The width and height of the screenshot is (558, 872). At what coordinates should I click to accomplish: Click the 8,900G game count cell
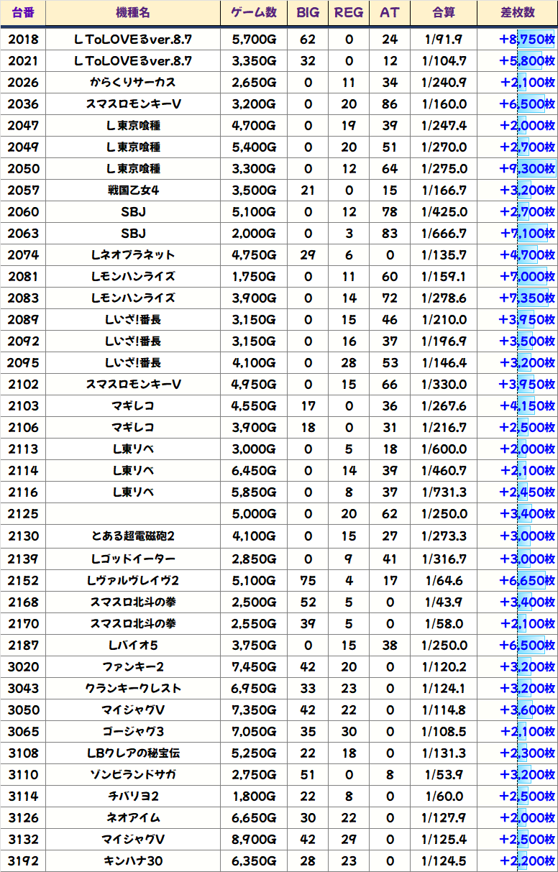254,840
